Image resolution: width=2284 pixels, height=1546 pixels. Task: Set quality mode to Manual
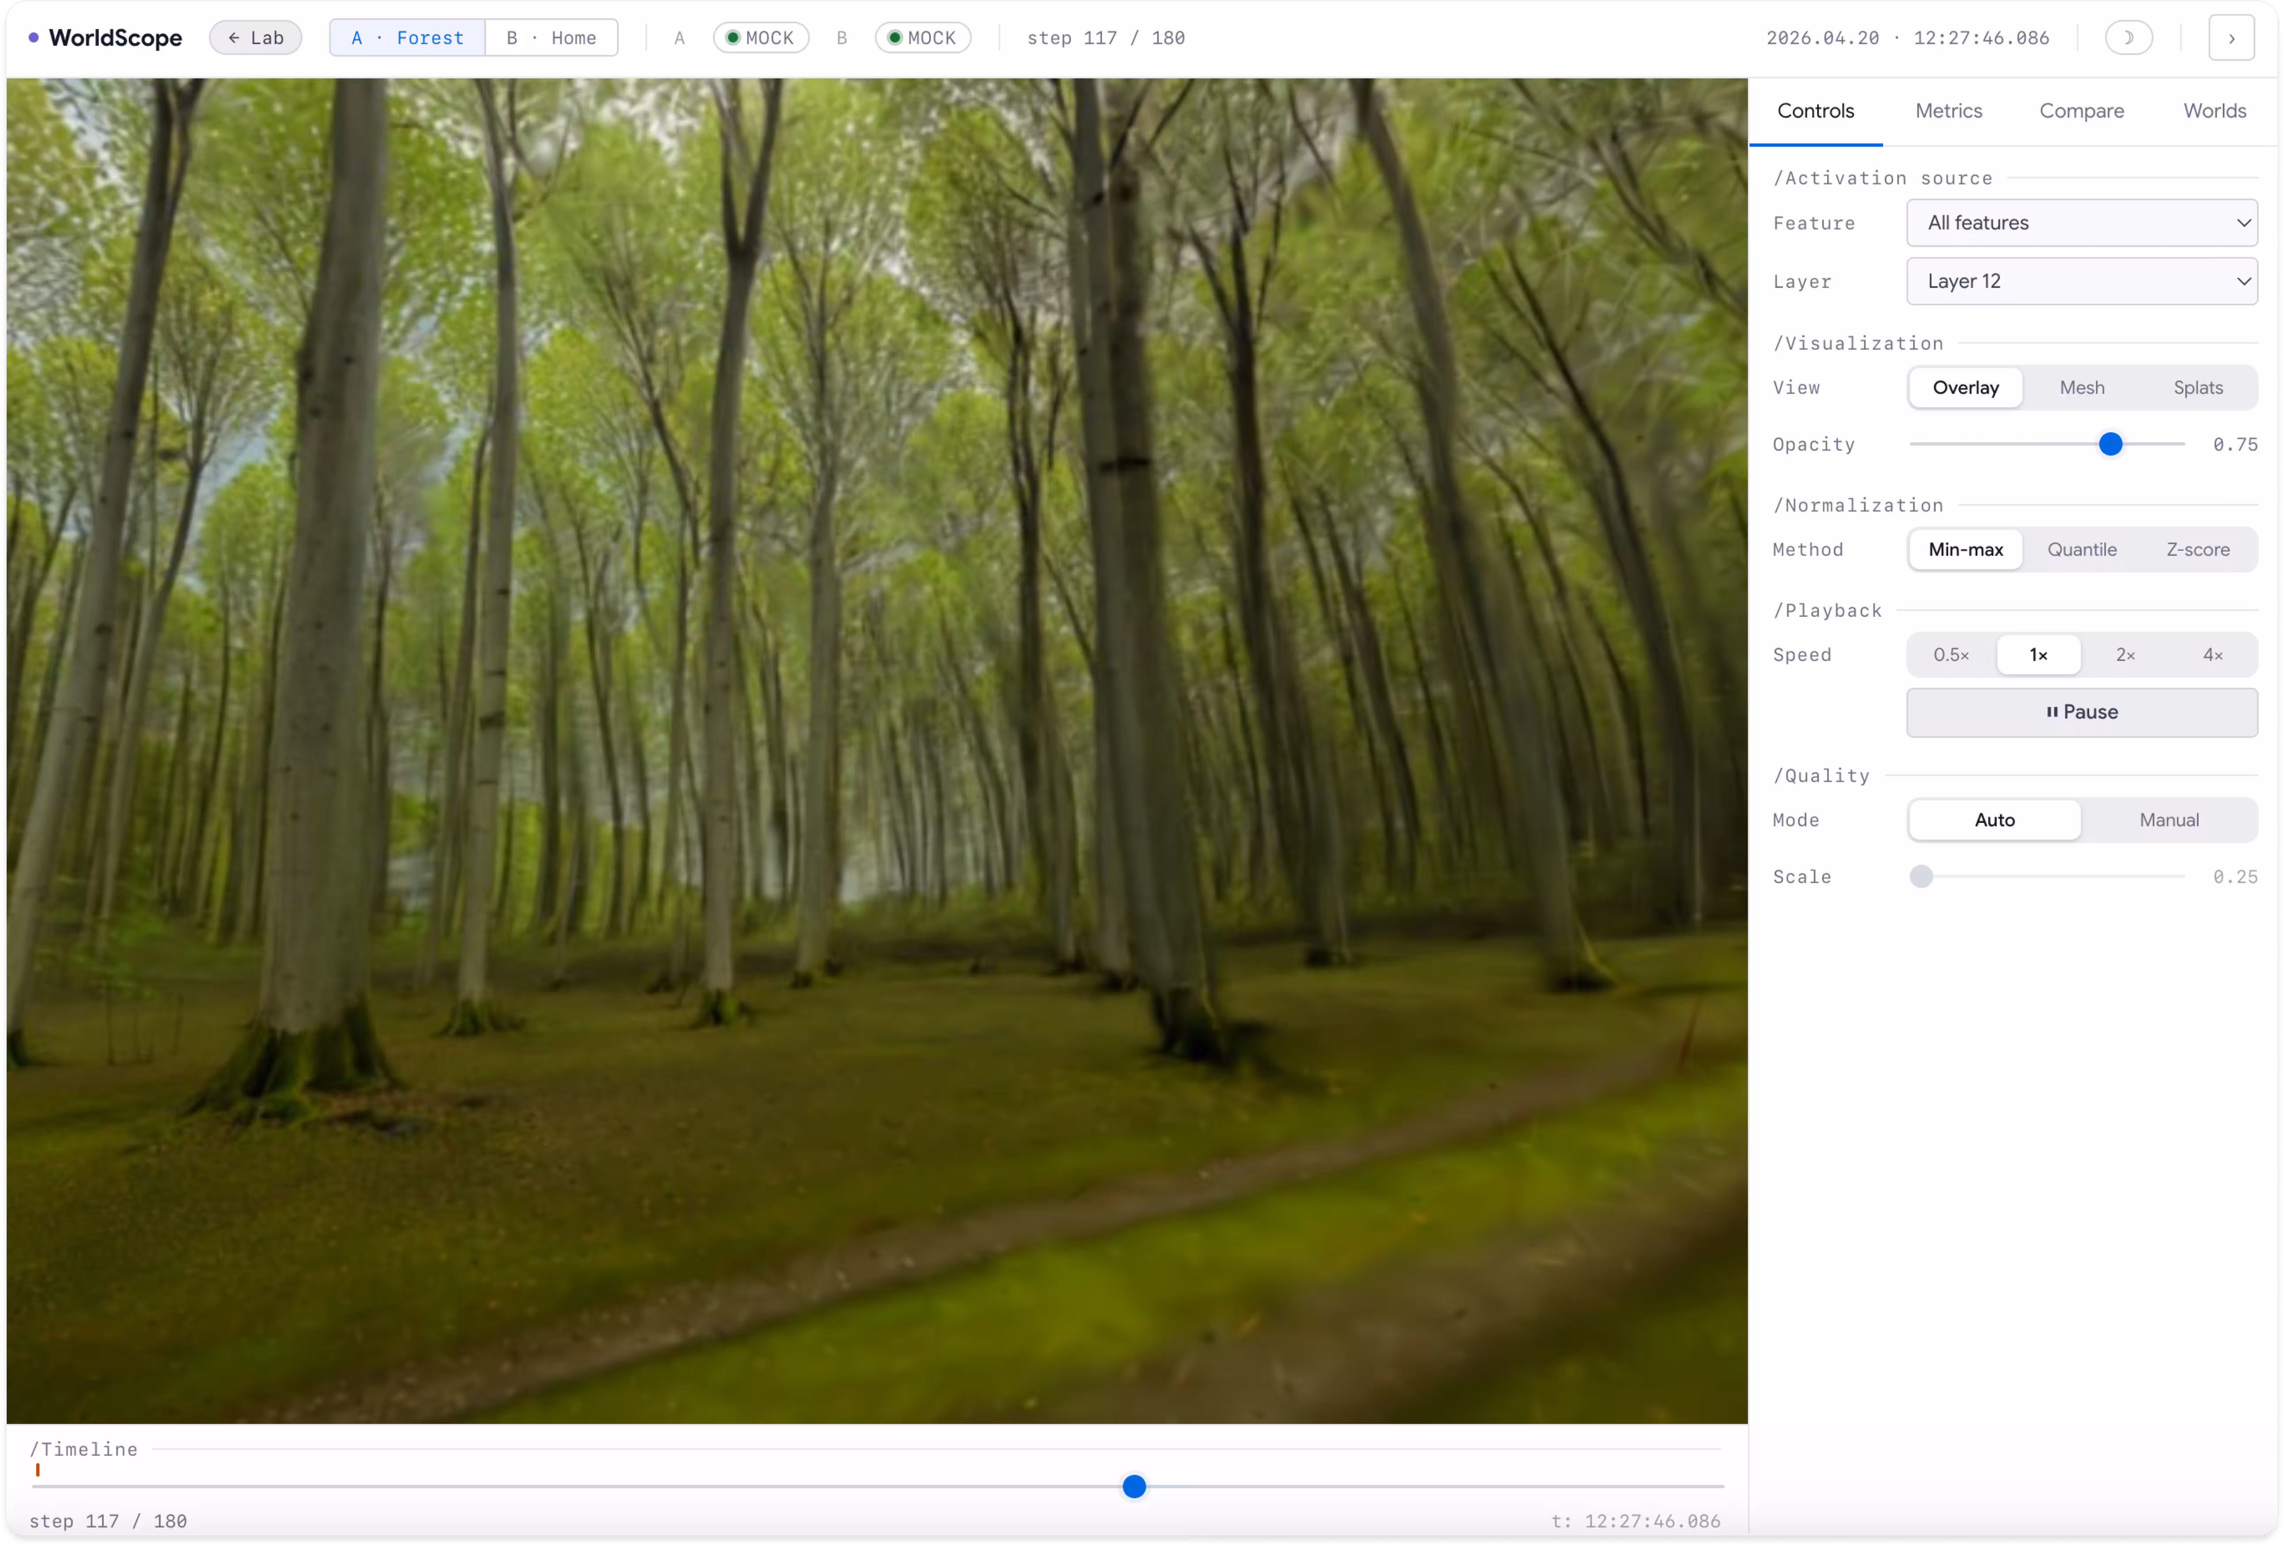[2168, 819]
